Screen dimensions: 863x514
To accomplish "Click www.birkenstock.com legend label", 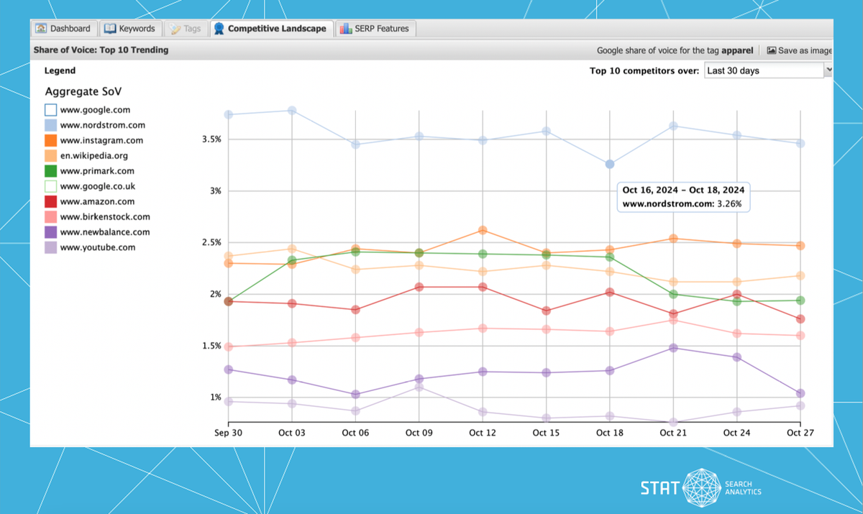I will click(x=105, y=217).
